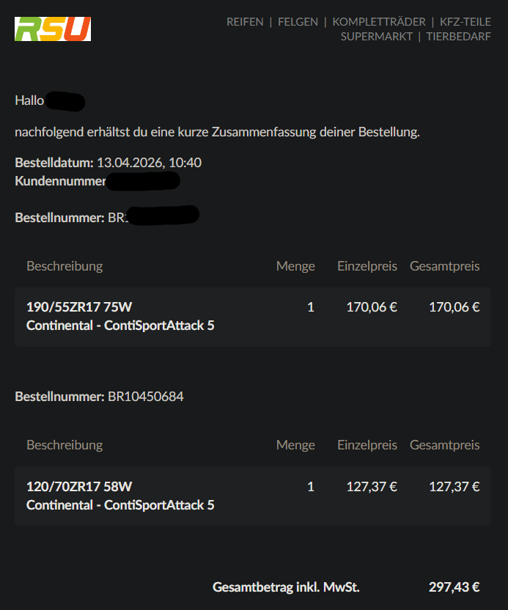Click the Gesamtbetrag inkl. MwSt. label

286,587
